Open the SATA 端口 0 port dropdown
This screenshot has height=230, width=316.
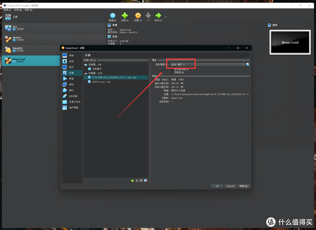click(208, 64)
